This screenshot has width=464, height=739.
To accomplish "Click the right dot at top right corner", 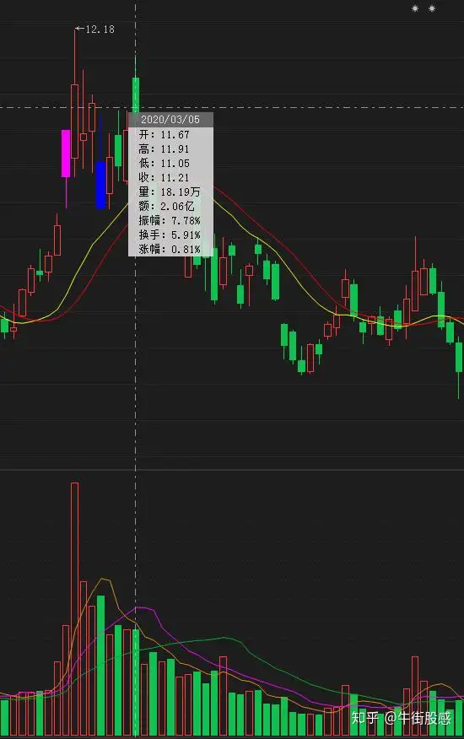I will coord(431,8).
